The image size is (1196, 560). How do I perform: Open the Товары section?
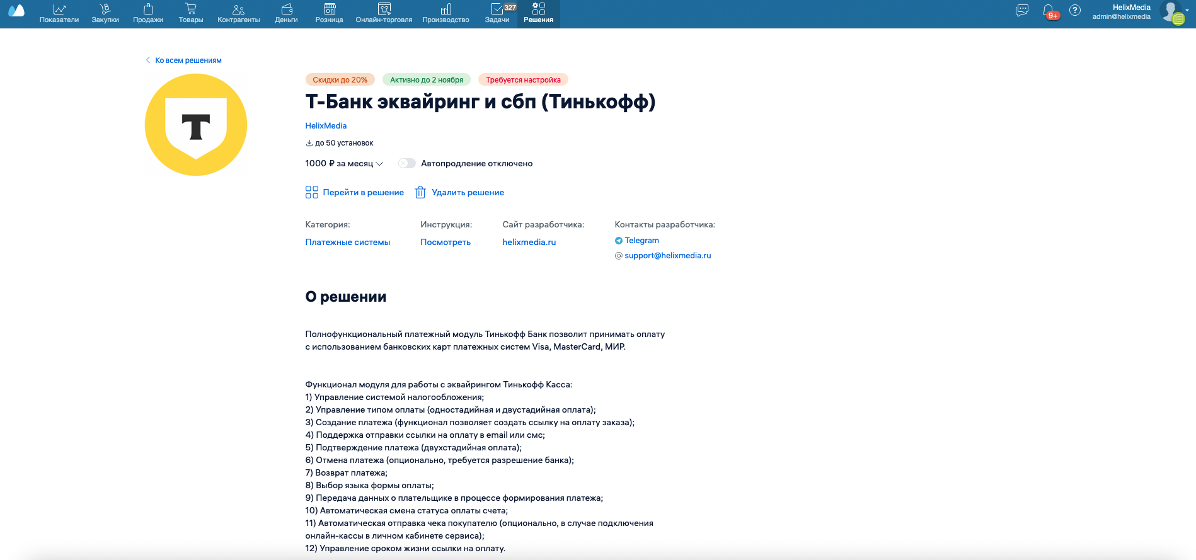click(x=191, y=14)
